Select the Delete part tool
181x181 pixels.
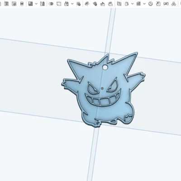tap(78, 4)
